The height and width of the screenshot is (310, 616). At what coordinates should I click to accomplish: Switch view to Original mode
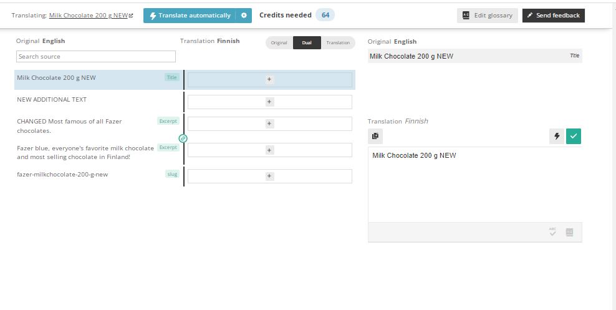click(x=279, y=42)
